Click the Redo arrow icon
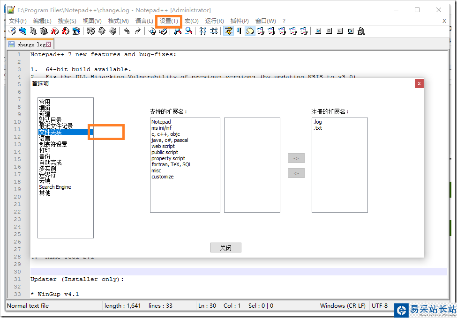 coord(138,31)
